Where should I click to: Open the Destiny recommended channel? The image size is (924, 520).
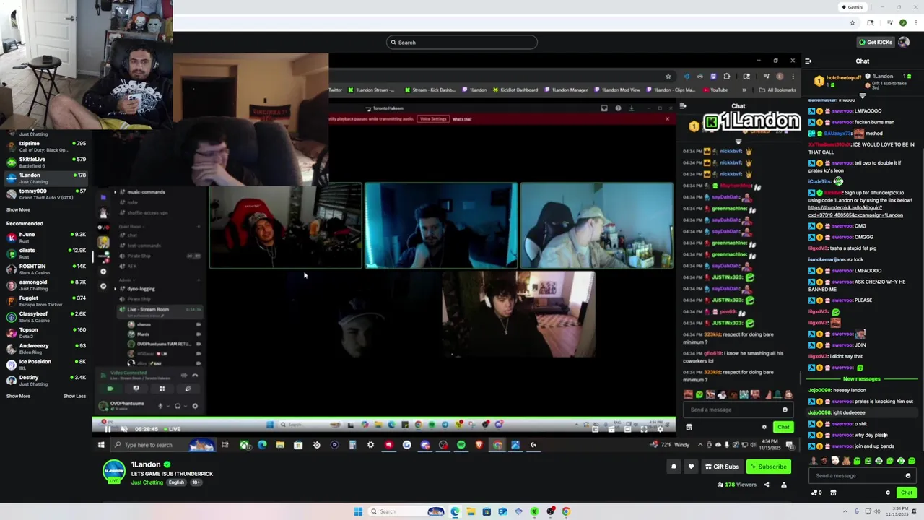click(x=46, y=381)
